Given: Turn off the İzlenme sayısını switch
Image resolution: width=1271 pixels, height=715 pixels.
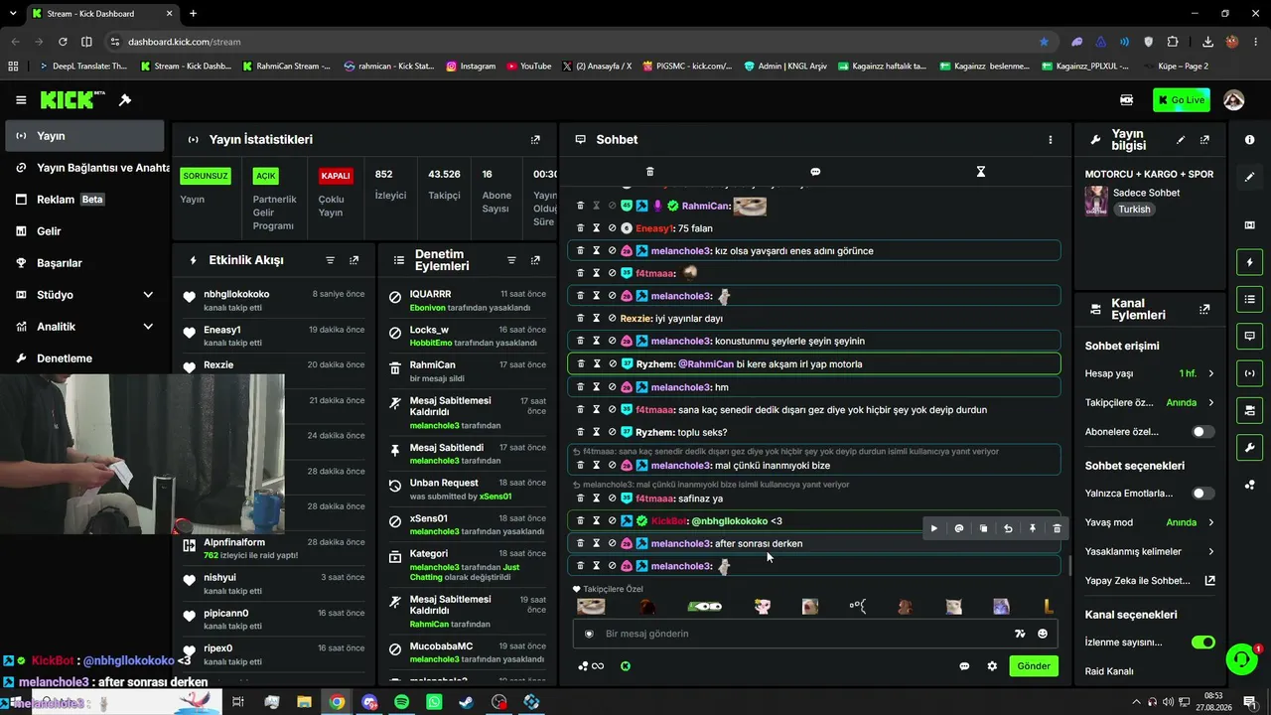Looking at the screenshot, I should click(1202, 643).
